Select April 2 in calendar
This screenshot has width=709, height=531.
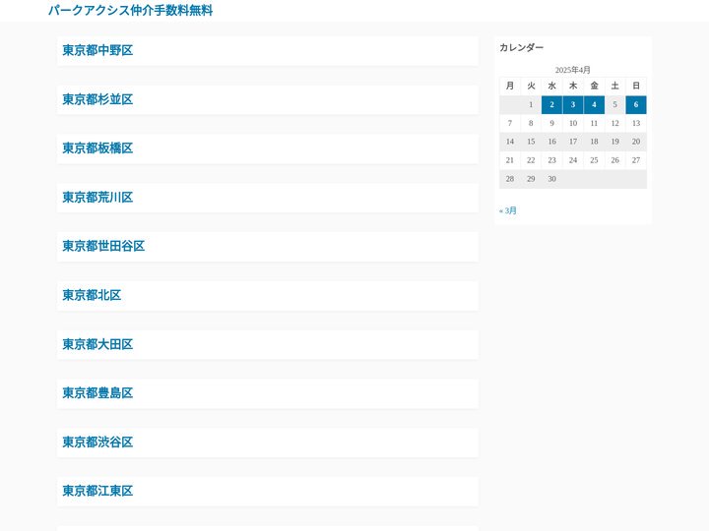tap(551, 105)
